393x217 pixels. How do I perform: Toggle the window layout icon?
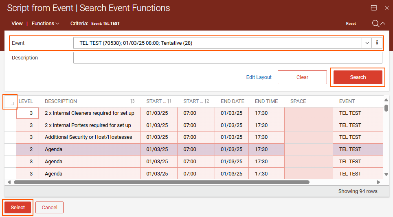tap(374, 8)
